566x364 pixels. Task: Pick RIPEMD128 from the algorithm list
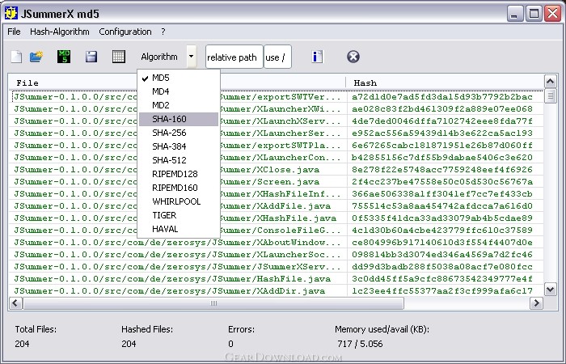pyautogui.click(x=179, y=174)
